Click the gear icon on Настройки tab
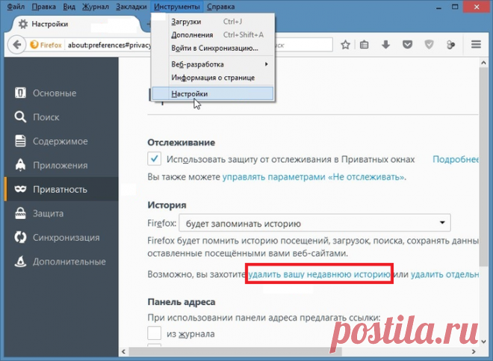Image resolution: width=493 pixels, height=361 pixels. [23, 24]
